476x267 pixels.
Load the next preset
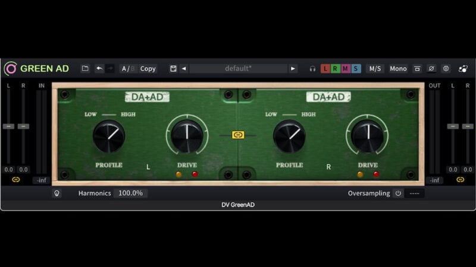(x=293, y=69)
